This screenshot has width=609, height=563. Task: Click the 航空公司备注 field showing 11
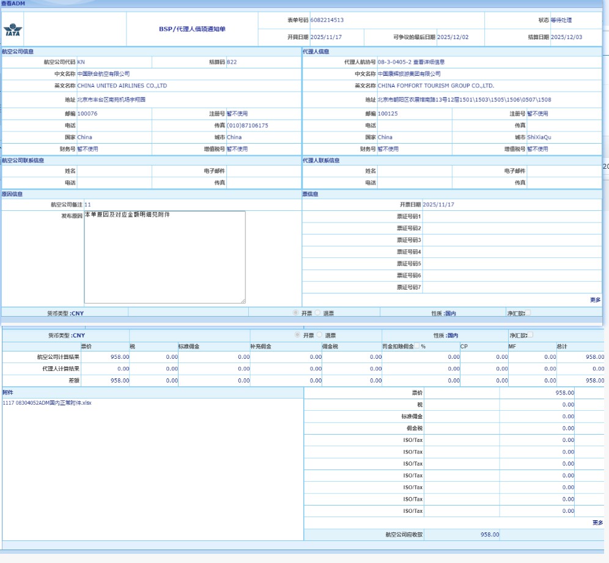[x=88, y=205]
